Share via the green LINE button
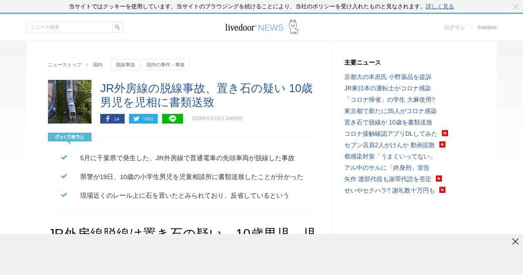This screenshot has width=523, height=275. point(173,119)
